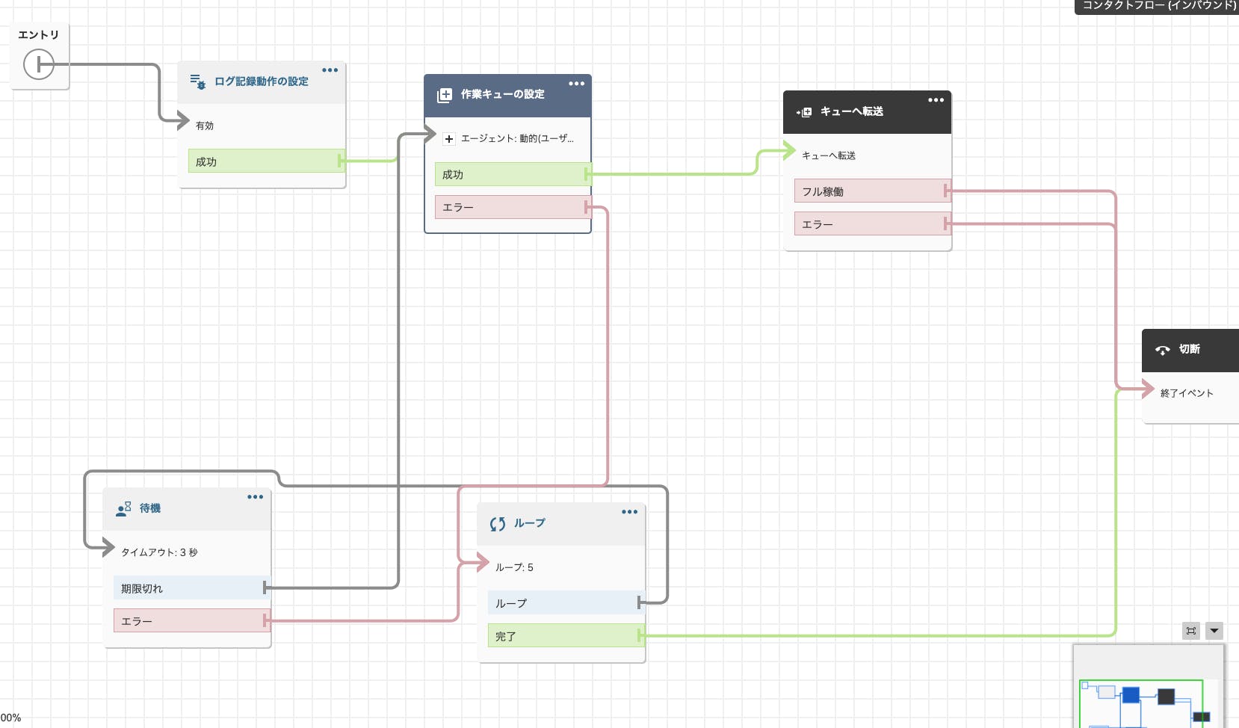Click the 待機 wait block icon
This screenshot has height=728, width=1239.
click(123, 509)
